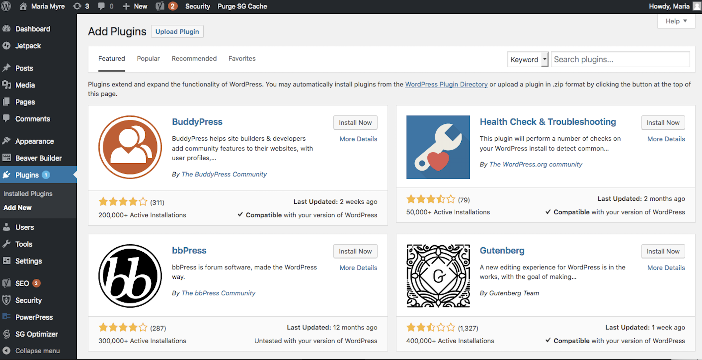Screen dimensions: 702x360
Task: Open the Yoast SEO icon in admin bar
Action: pyautogui.click(x=160, y=6)
